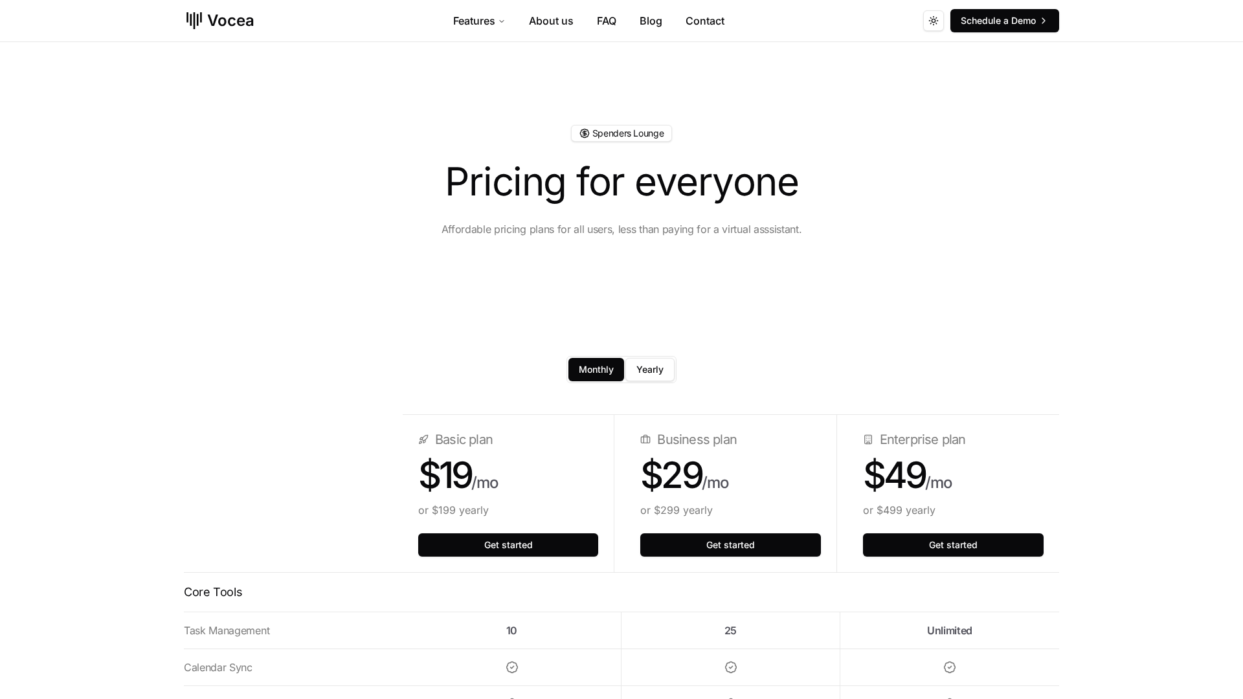Get started with the Enterprise plan

[x=953, y=545]
